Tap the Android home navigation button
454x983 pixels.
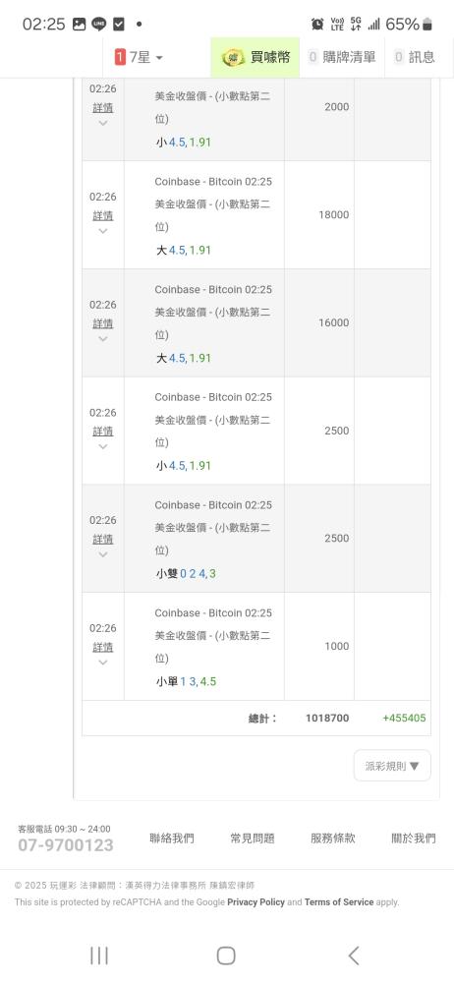coord(226,955)
